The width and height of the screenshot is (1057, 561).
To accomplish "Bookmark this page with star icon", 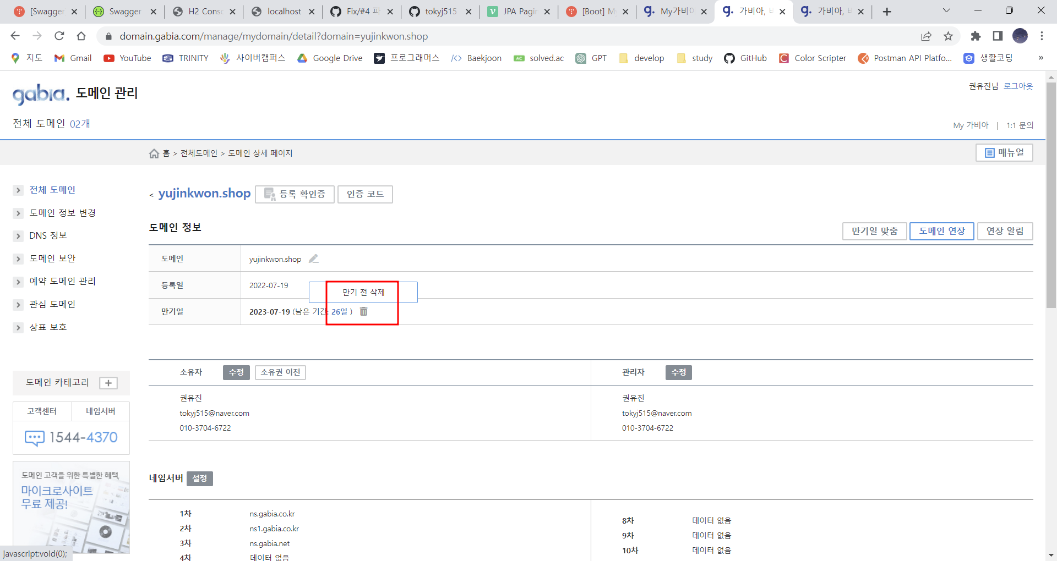I will (948, 36).
